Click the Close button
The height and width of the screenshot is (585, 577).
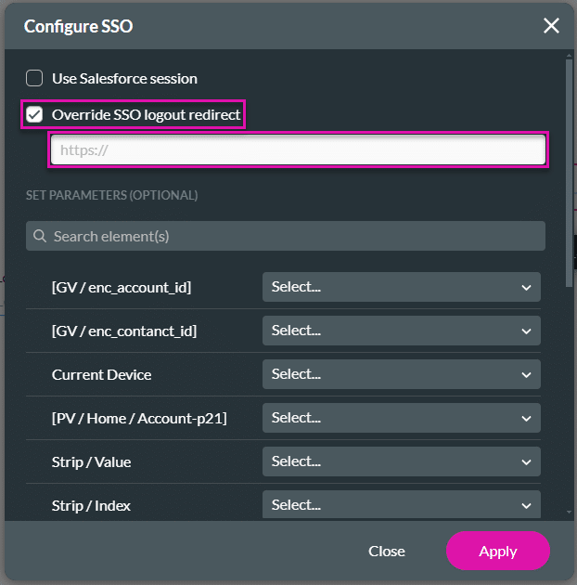point(387,551)
